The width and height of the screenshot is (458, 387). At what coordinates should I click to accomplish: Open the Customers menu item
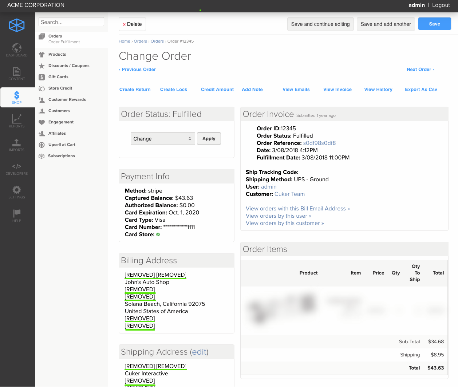[59, 111]
